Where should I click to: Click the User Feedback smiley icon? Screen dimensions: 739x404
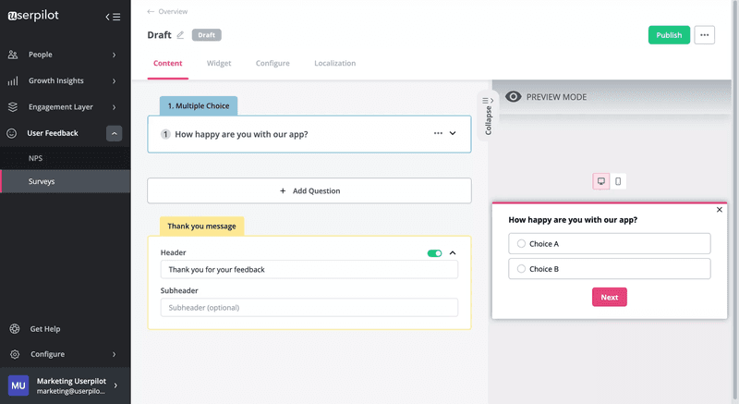tap(12, 133)
